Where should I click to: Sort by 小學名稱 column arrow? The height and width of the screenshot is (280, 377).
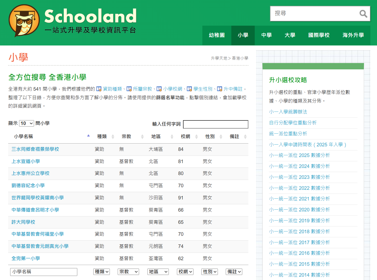(x=88, y=136)
